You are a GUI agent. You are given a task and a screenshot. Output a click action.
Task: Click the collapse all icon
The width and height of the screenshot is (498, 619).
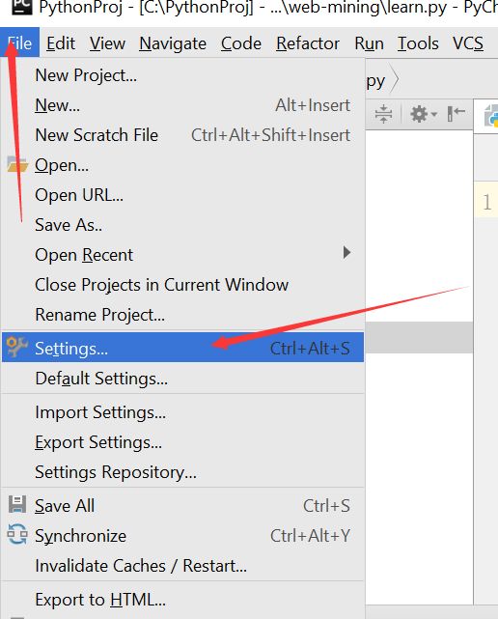[383, 114]
